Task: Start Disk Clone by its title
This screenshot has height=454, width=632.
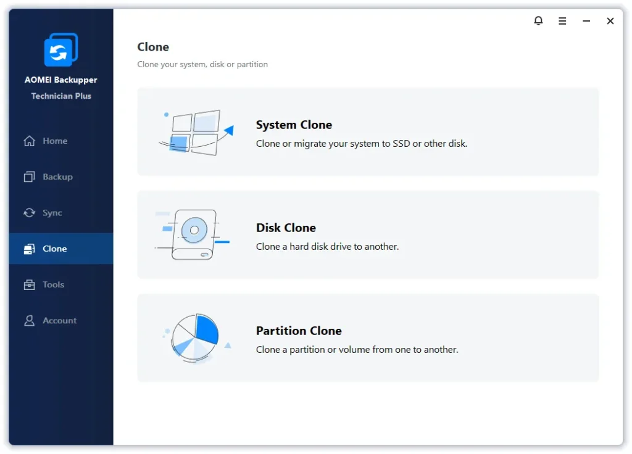Action: pyautogui.click(x=286, y=228)
